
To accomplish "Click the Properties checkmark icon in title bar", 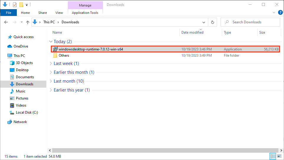I will [x=15, y=5].
